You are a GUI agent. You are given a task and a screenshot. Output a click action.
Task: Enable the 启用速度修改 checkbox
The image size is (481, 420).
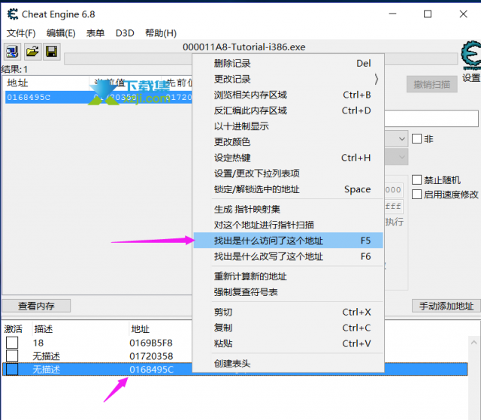coord(416,195)
